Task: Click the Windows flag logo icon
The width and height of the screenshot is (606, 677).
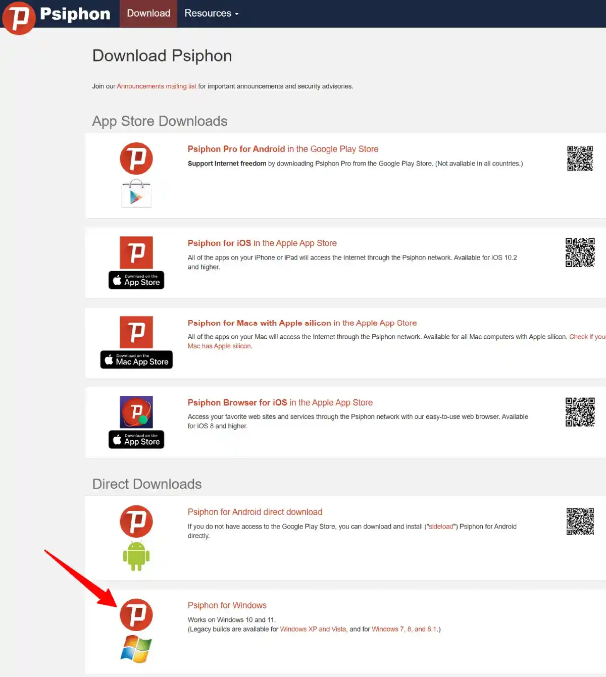Action: 136,649
